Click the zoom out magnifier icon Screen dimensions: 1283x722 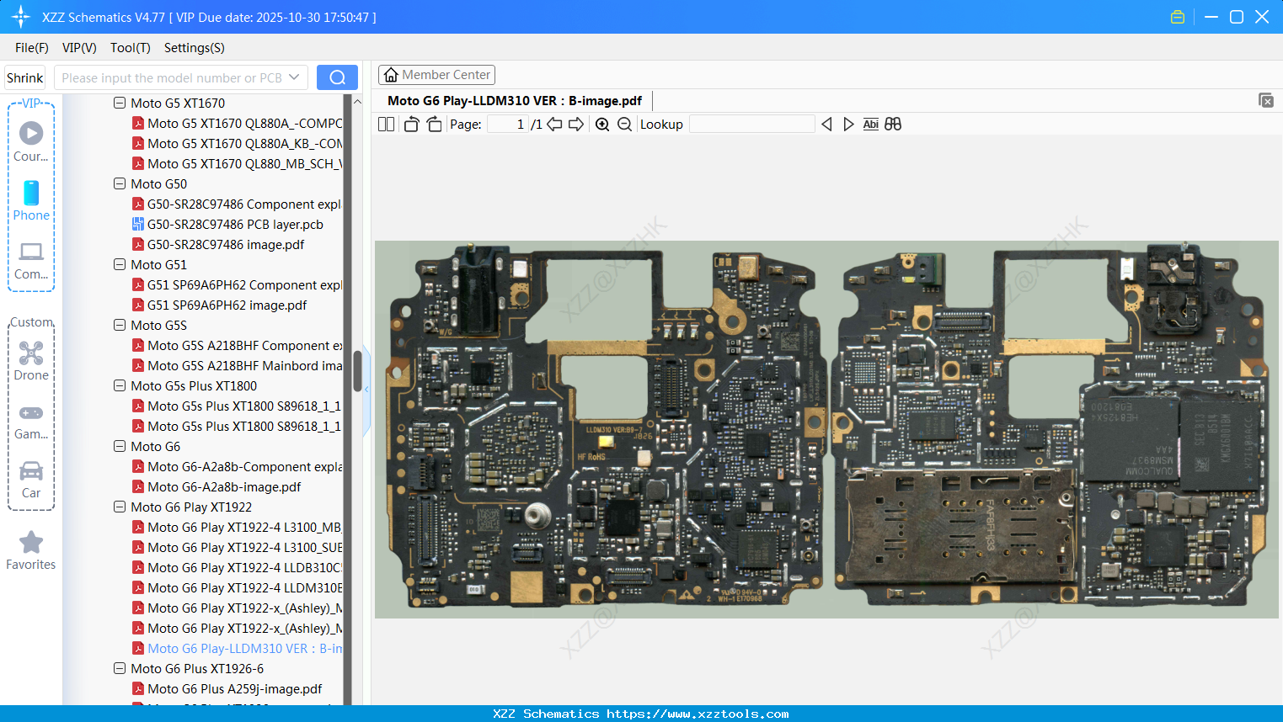pyautogui.click(x=624, y=125)
